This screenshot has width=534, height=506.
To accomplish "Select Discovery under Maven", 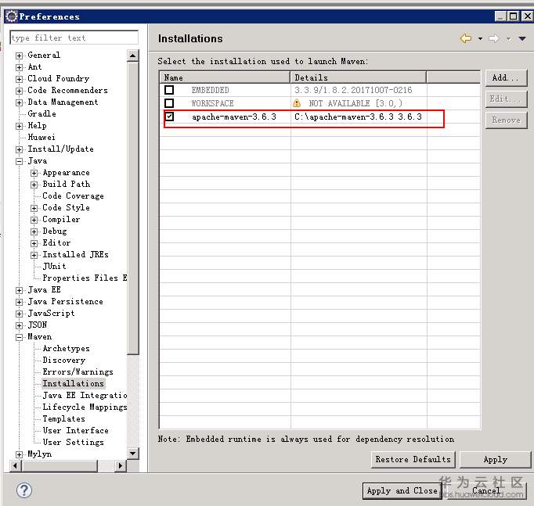I will 63,360.
